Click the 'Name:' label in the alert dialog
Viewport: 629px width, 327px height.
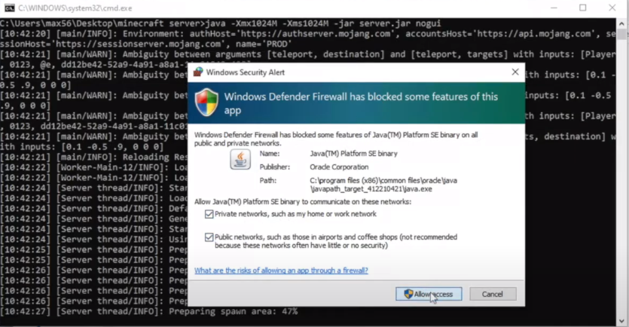pos(270,153)
